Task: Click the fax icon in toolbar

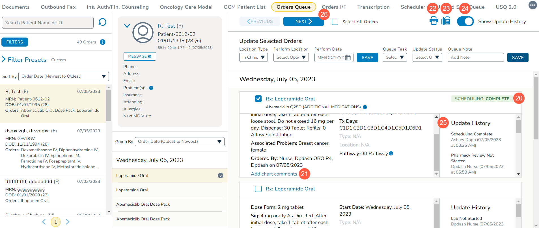Action: [x=446, y=21]
